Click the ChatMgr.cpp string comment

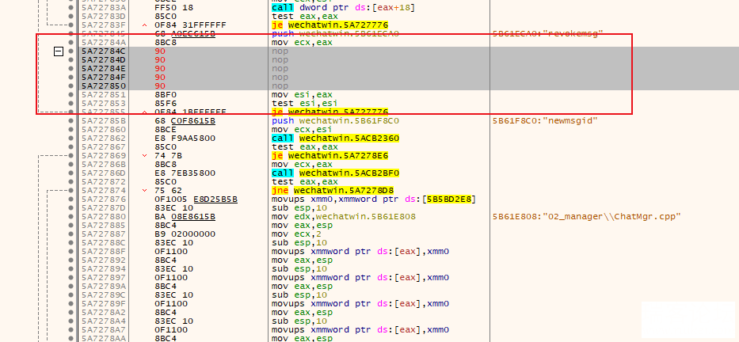tap(587, 217)
